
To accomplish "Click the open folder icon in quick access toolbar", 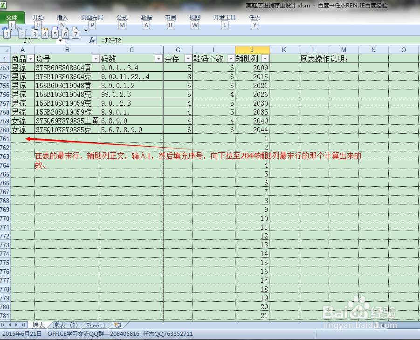I will (x=44, y=29).
